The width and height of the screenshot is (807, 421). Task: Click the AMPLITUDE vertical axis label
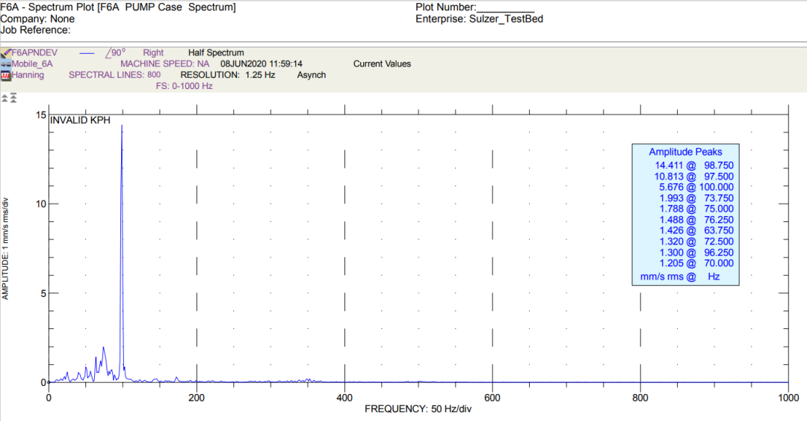click(x=5, y=248)
